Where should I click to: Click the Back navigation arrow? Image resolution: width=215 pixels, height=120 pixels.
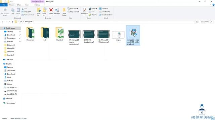[x=2, y=22]
